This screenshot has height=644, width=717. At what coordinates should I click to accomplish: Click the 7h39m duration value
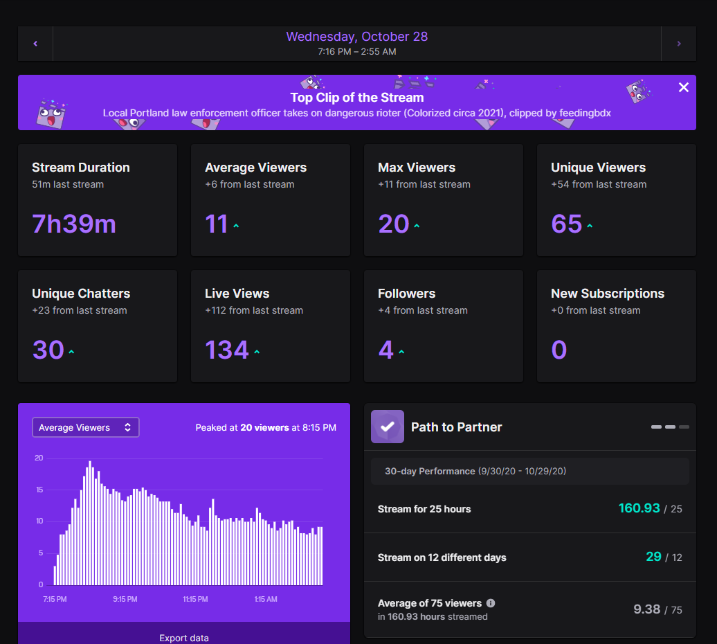(74, 224)
